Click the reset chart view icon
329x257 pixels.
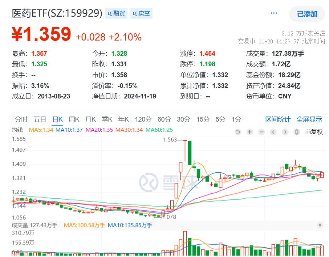(x=238, y=132)
